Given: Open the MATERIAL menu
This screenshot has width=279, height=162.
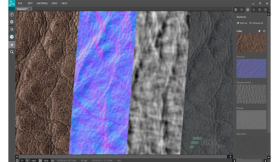Looking at the screenshot, I should pyautogui.click(x=42, y=3).
